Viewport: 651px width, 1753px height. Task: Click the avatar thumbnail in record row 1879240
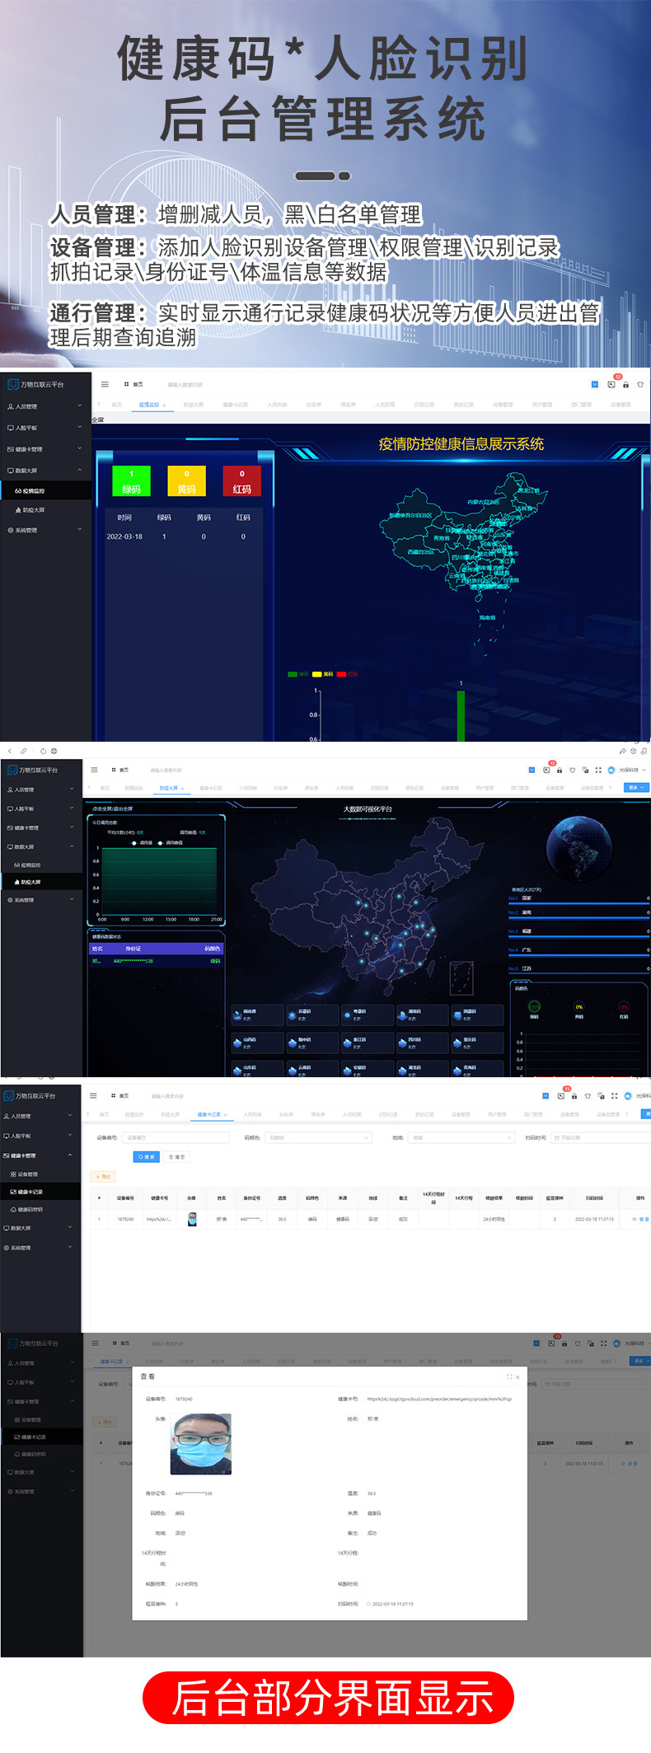tap(192, 1219)
